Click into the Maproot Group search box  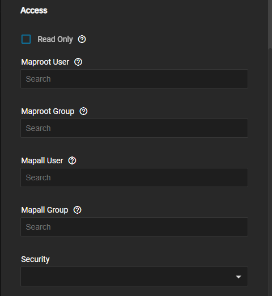point(134,128)
